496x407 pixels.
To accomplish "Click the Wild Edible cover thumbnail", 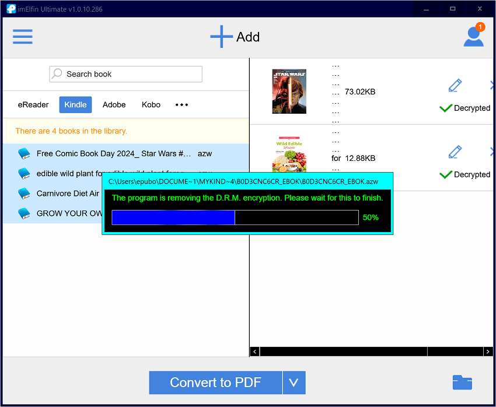I will pos(289,154).
